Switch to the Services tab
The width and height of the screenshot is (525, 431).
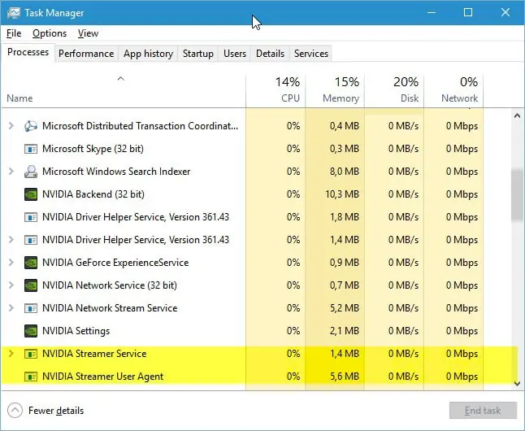[x=311, y=54]
